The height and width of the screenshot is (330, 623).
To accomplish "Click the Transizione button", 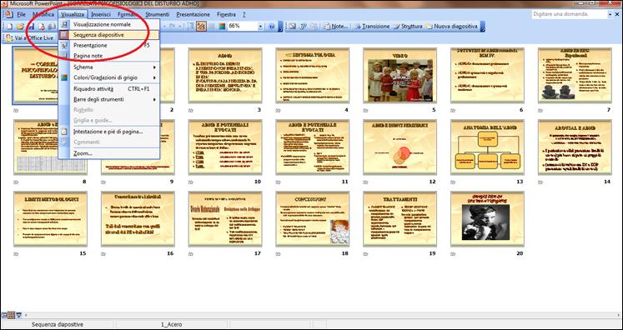I will tap(372, 26).
